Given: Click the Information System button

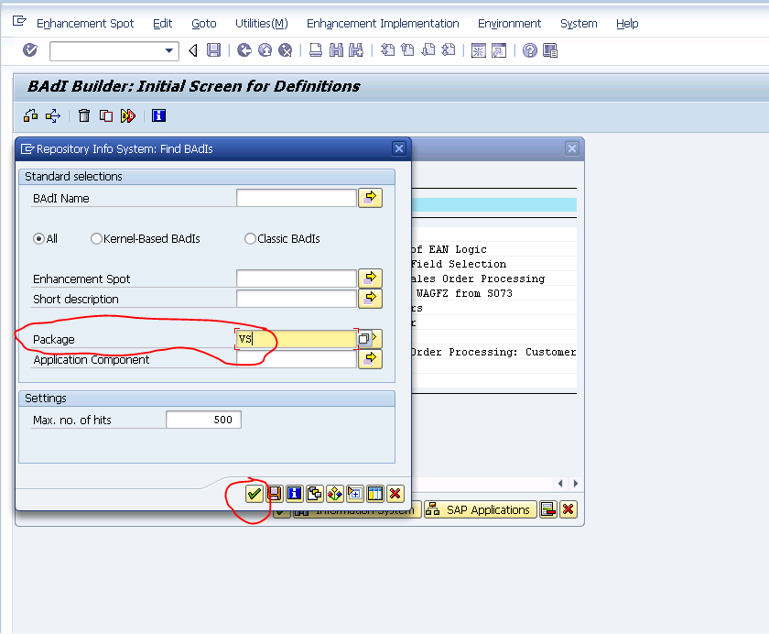Looking at the screenshot, I should [x=357, y=509].
